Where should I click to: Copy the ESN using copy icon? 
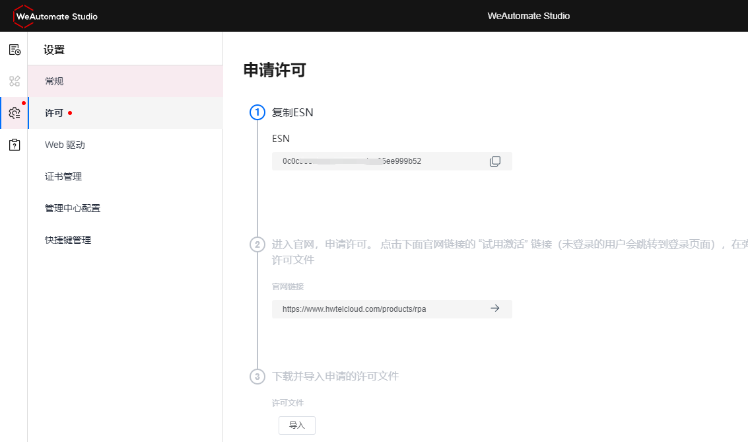coord(495,161)
